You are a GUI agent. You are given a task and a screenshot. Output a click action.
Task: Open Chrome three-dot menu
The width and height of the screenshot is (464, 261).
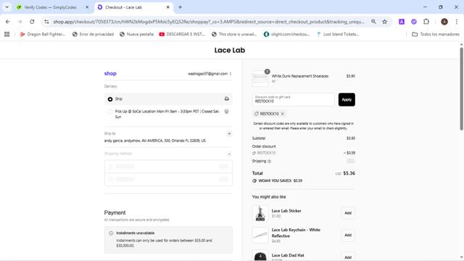(x=457, y=22)
